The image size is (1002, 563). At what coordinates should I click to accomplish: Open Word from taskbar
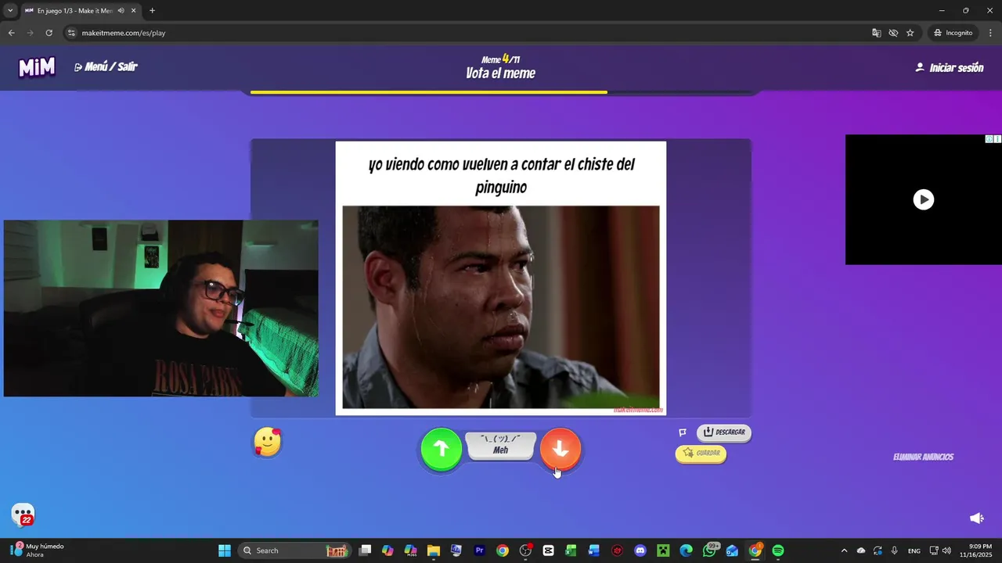pyautogui.click(x=594, y=550)
